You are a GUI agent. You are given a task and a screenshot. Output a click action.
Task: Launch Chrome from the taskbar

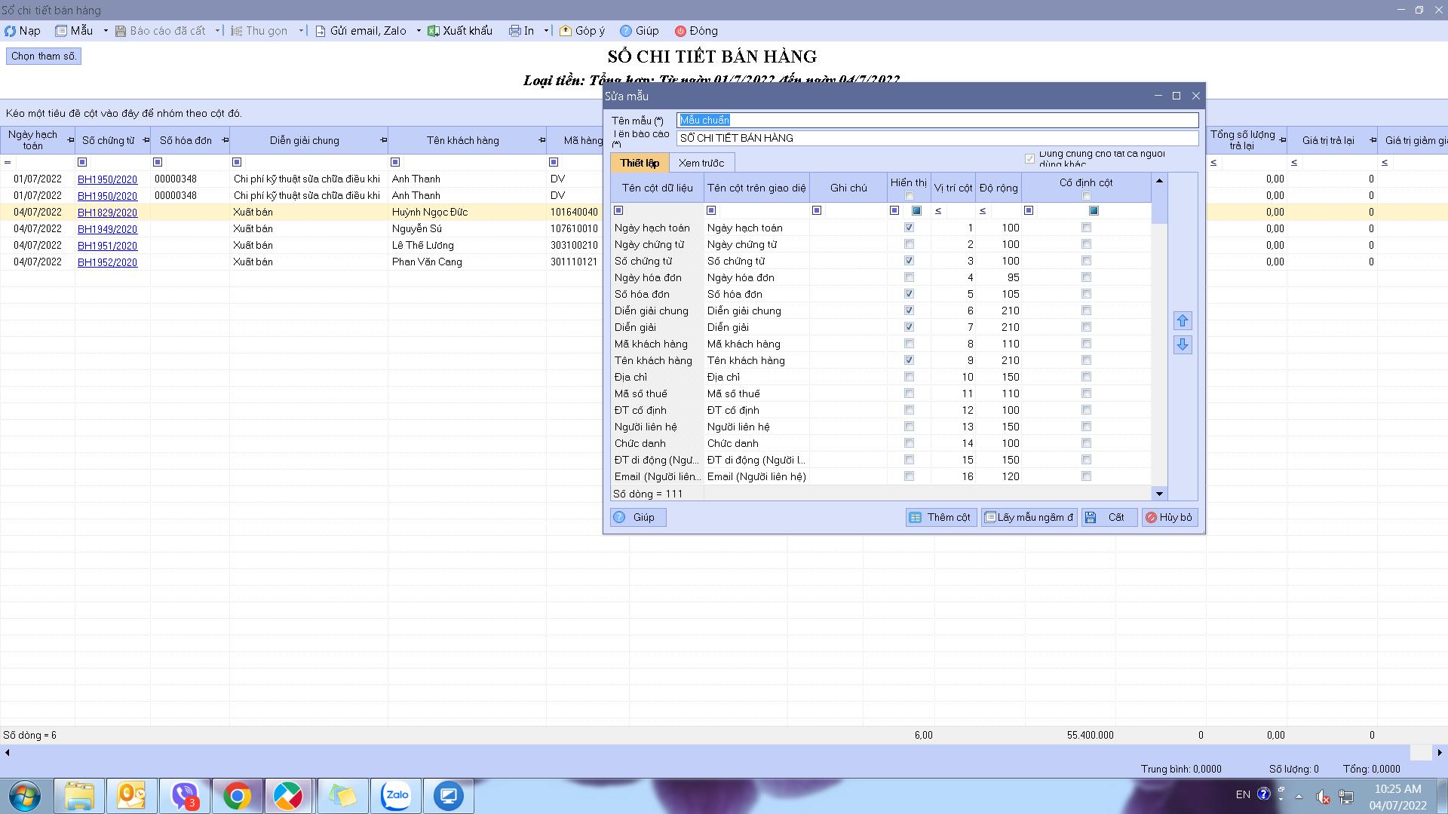pyautogui.click(x=237, y=795)
